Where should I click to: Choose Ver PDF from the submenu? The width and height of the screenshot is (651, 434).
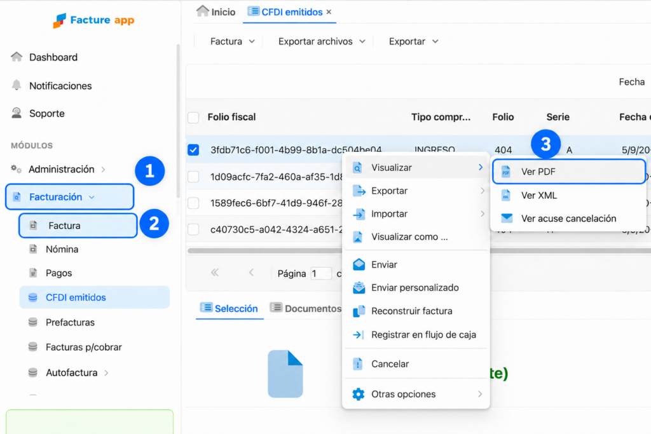[x=569, y=172]
